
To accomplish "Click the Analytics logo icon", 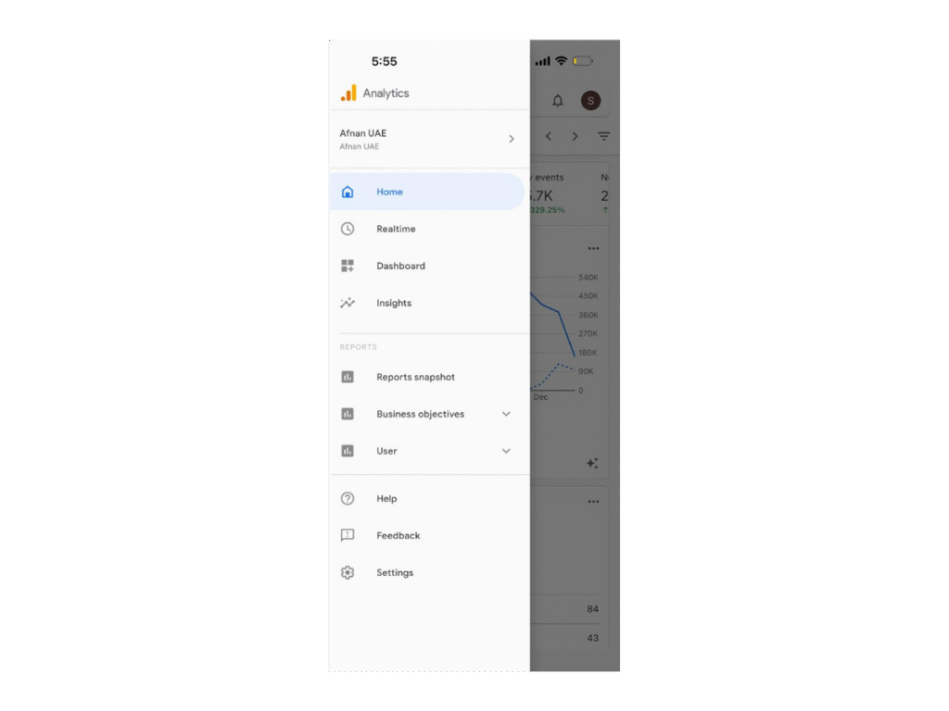I will point(348,94).
